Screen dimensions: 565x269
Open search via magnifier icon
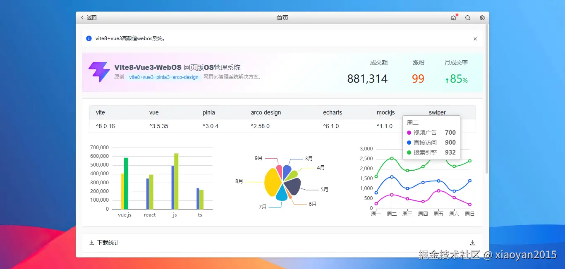(468, 18)
